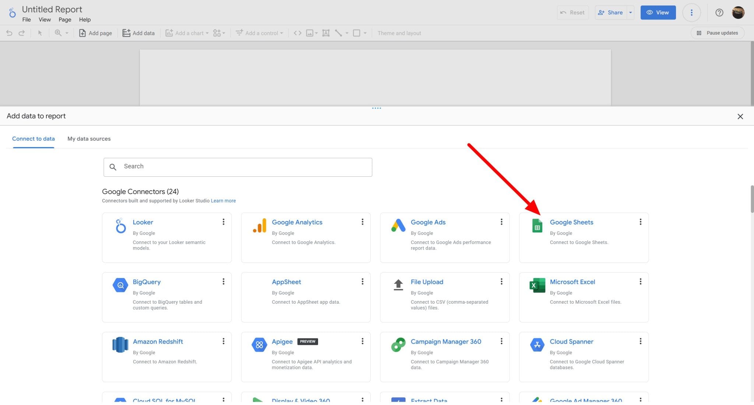Click the undo arrow icon
The width and height of the screenshot is (754, 405).
(9, 33)
